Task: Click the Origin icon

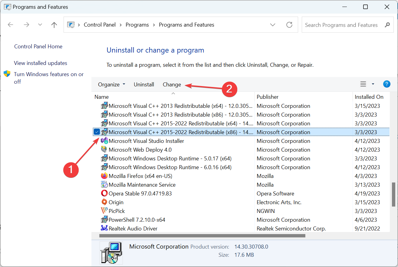Action: 104,202
